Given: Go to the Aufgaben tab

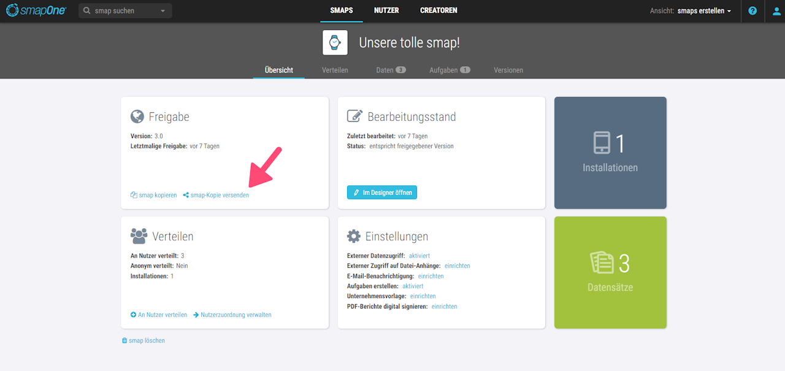Looking at the screenshot, I should [x=450, y=70].
